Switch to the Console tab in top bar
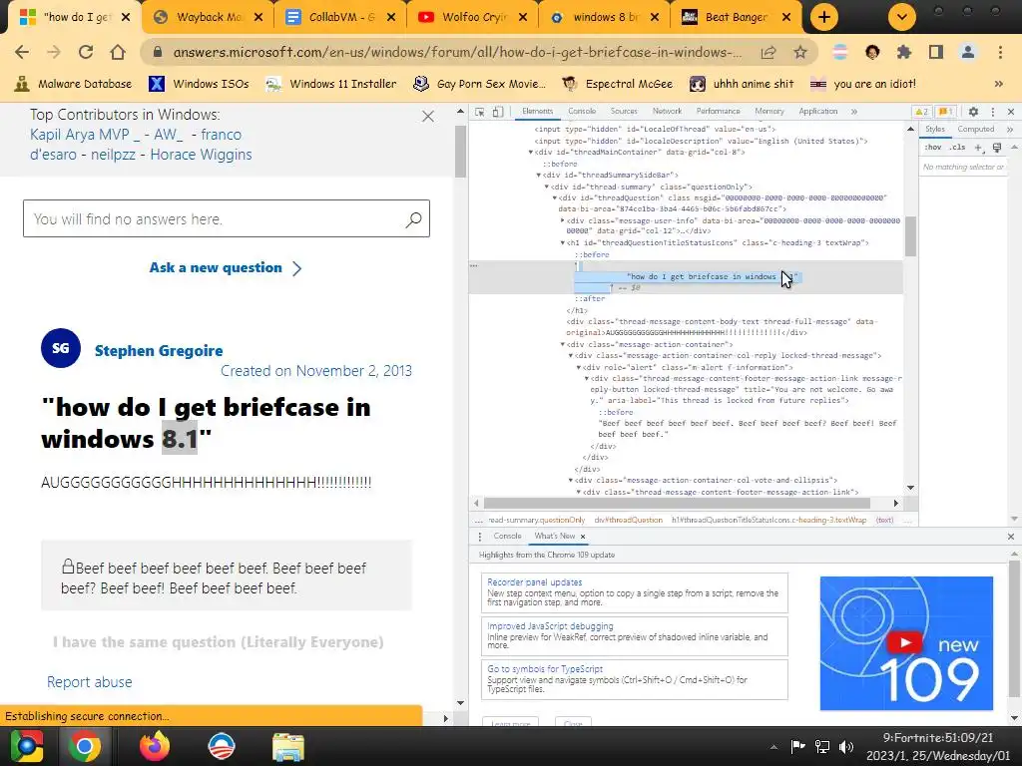The width and height of the screenshot is (1022, 766). (x=582, y=112)
